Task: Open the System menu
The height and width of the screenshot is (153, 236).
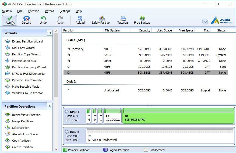Action: click(x=7, y=11)
